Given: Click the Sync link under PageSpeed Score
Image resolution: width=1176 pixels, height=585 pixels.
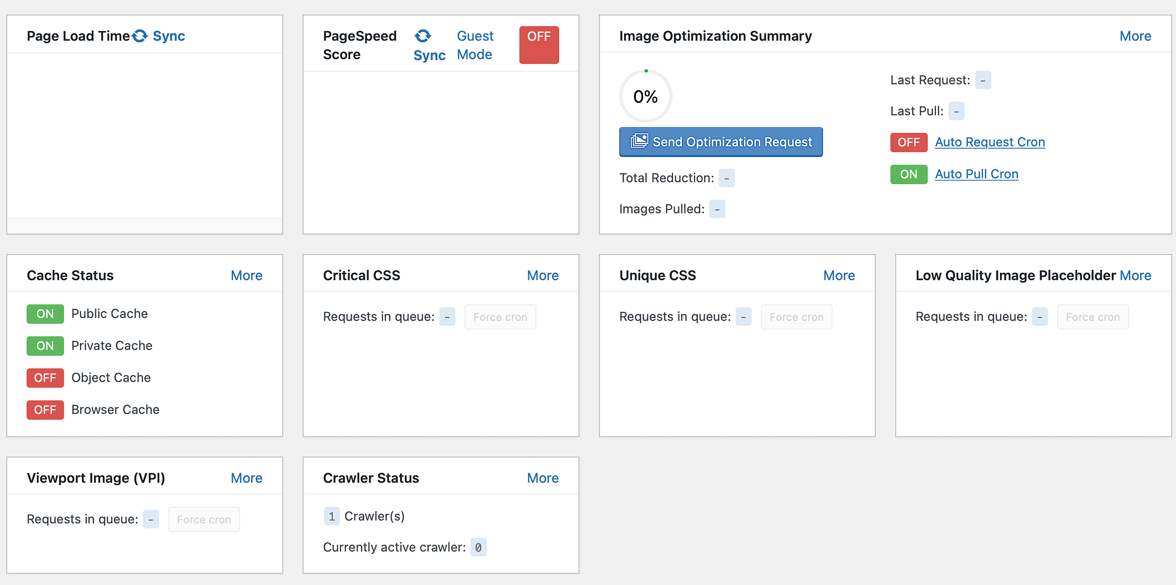Looking at the screenshot, I should click(x=429, y=55).
